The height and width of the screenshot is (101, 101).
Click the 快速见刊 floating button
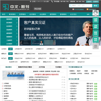click(96, 40)
